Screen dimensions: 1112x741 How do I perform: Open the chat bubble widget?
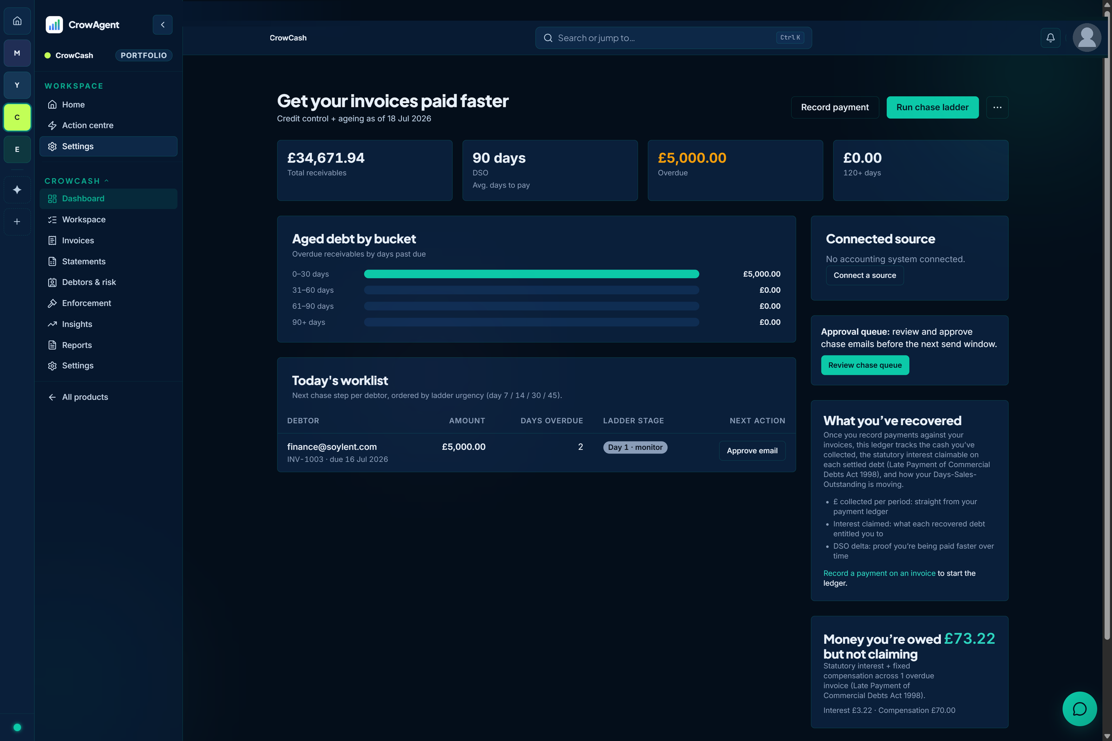coord(1080,709)
